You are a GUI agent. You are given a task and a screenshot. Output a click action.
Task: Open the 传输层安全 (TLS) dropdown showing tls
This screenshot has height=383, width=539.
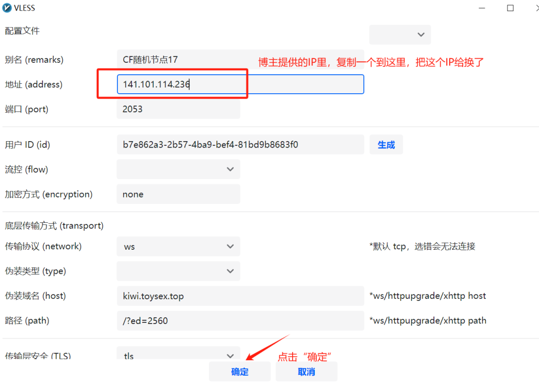[178, 353]
